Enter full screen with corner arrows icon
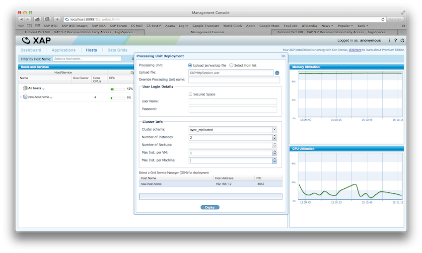This screenshot has width=422, height=253. point(403,12)
